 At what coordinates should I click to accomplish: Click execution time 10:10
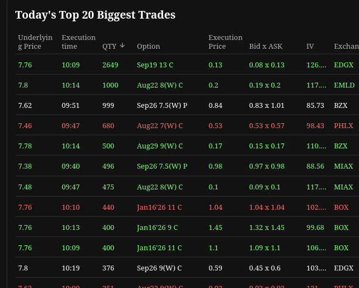[71, 208]
